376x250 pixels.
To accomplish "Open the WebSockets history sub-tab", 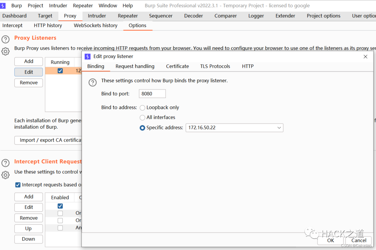I will 96,25.
